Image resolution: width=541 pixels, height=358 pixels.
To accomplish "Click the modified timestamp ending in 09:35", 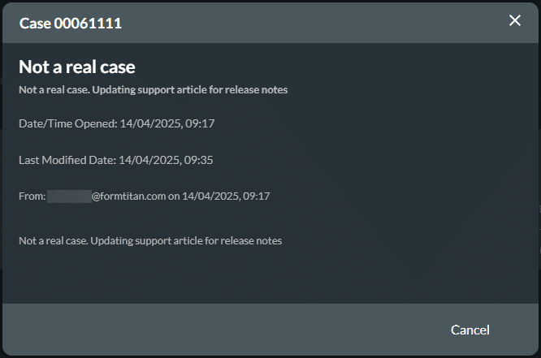I will click(166, 160).
